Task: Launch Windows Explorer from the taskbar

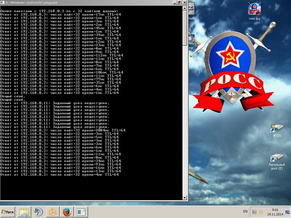Action: tap(24, 212)
